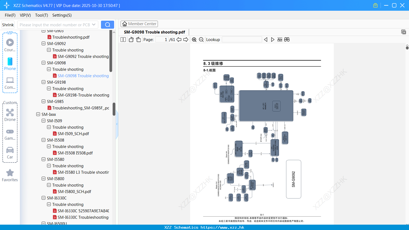Click the Shrink button
This screenshot has height=230, width=409.
coord(8,25)
